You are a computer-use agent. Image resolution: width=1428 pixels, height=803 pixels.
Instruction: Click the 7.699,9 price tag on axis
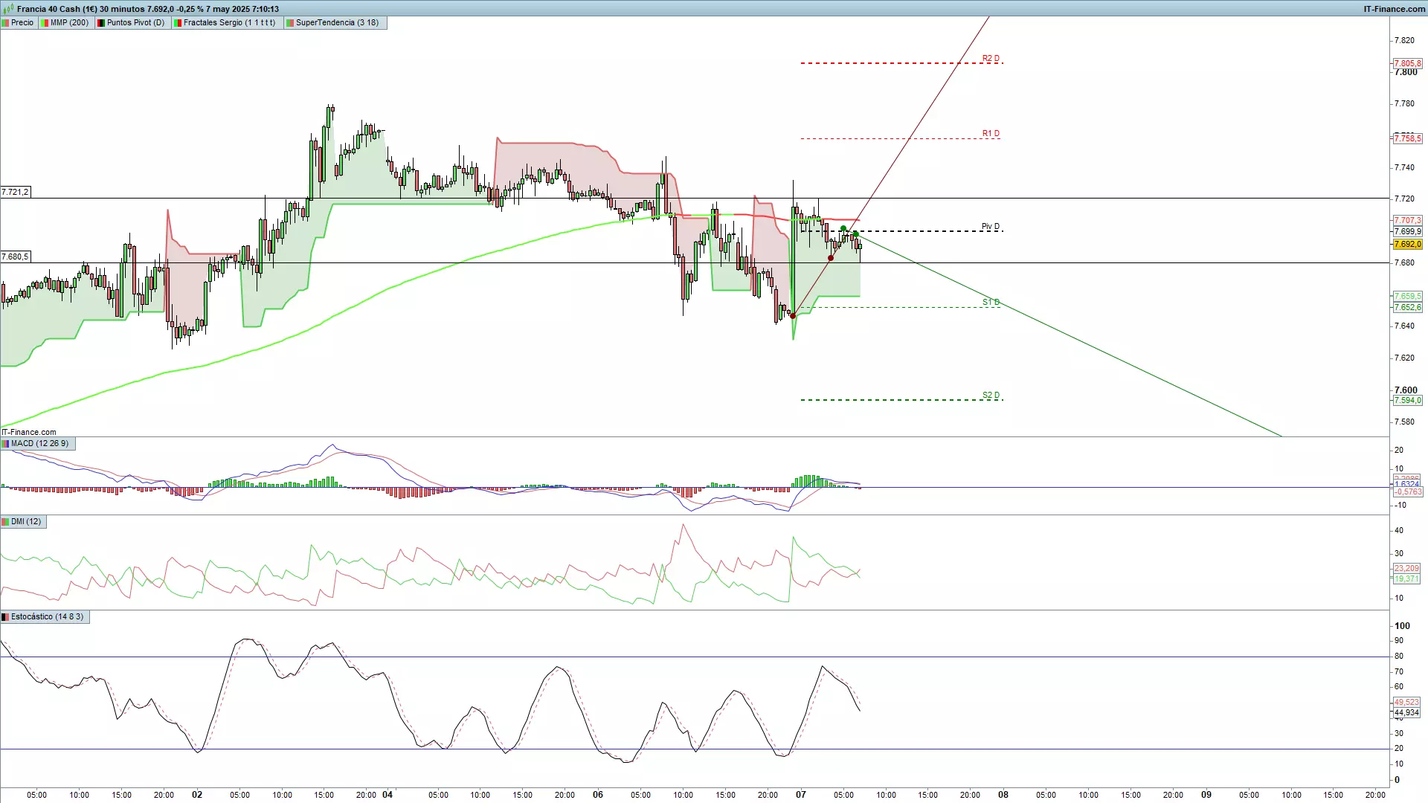pyautogui.click(x=1407, y=231)
